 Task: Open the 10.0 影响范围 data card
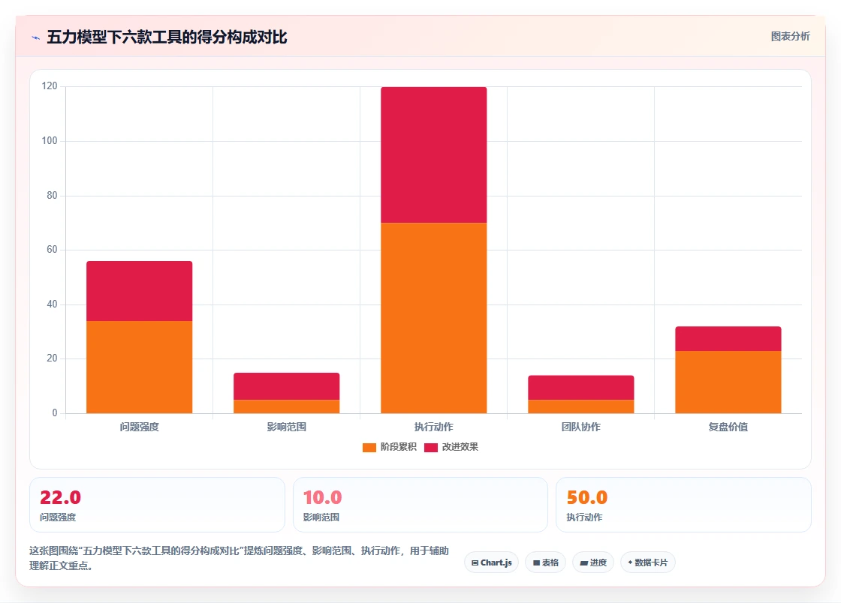pyautogui.click(x=420, y=505)
